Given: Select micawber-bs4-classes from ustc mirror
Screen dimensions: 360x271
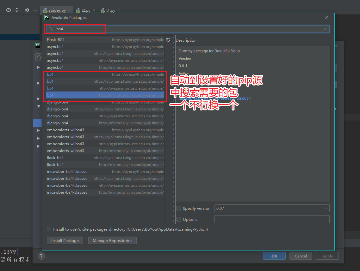Looking at the screenshot, I should (x=105, y=186).
